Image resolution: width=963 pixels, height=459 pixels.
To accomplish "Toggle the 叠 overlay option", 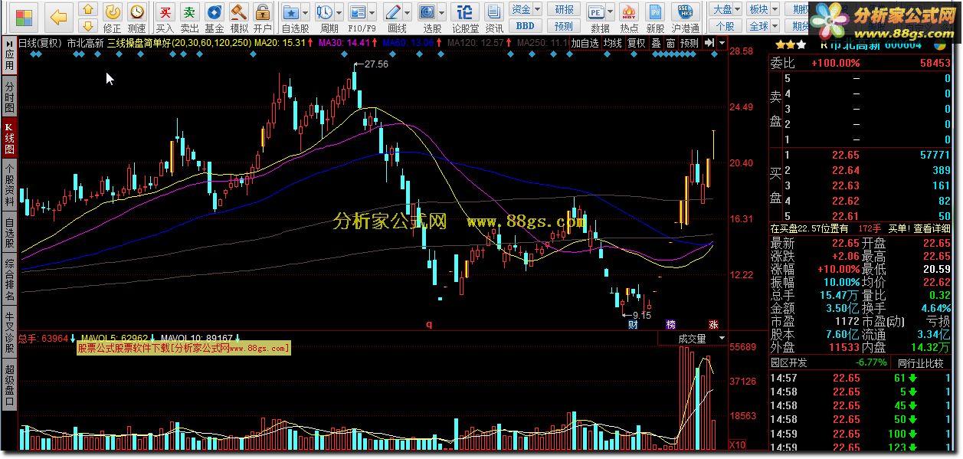I will click(656, 43).
